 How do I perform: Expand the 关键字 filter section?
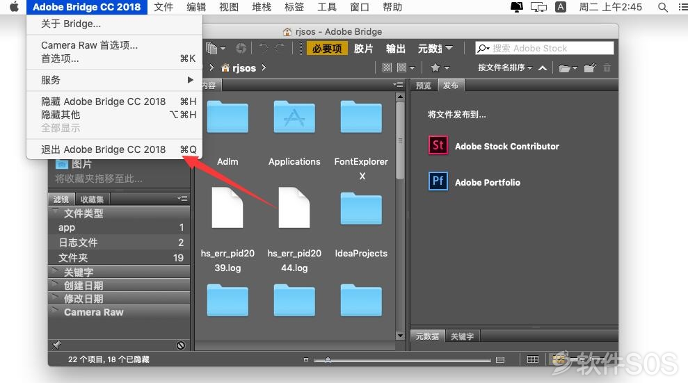click(55, 270)
